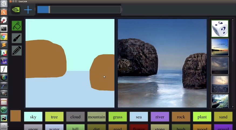Open System Settings from the dock
Viewport: 236px width, 130px height.
coord(4,20)
